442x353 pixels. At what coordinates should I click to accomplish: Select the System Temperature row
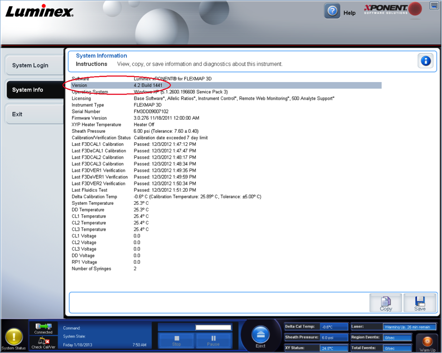tap(226, 203)
